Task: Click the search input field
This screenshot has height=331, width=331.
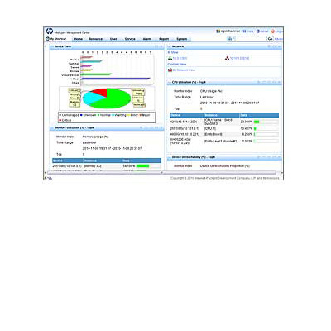Action: [x=251, y=39]
